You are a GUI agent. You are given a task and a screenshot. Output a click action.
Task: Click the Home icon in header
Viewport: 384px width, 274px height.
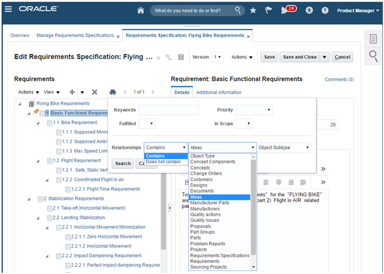point(141,10)
